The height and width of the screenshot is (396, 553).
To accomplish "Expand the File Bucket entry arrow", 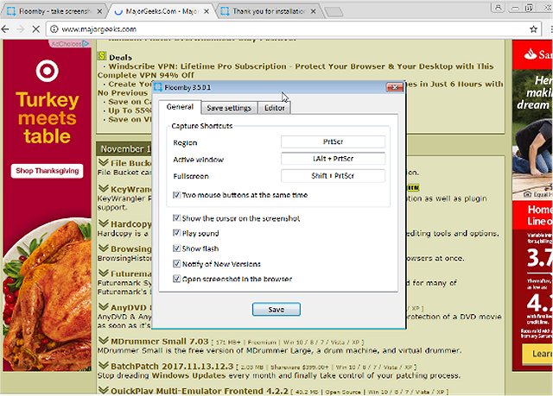I will coord(104,162).
